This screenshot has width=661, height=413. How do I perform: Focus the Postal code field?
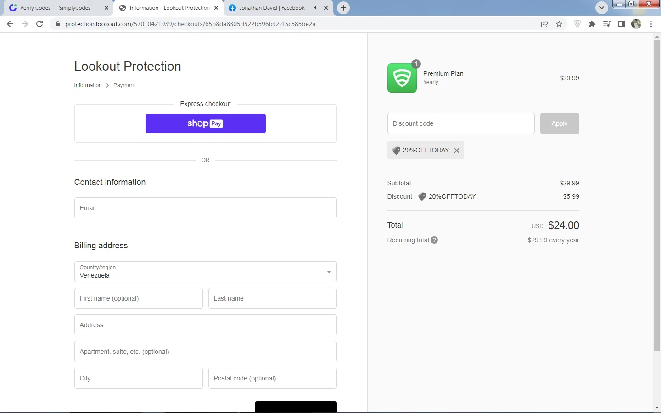(x=273, y=378)
